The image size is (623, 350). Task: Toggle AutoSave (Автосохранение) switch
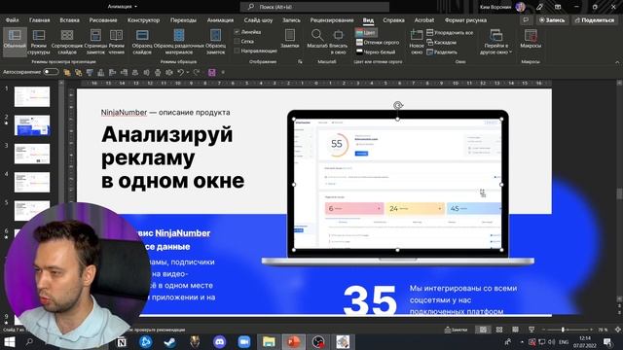[x=51, y=72]
